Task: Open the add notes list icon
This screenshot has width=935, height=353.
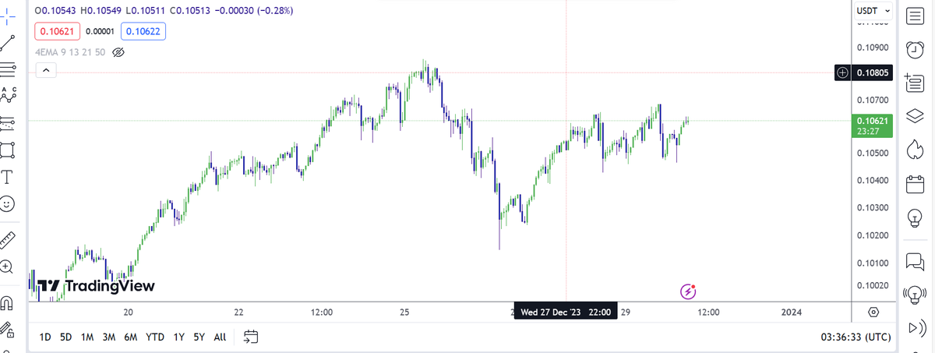Action: (915, 83)
